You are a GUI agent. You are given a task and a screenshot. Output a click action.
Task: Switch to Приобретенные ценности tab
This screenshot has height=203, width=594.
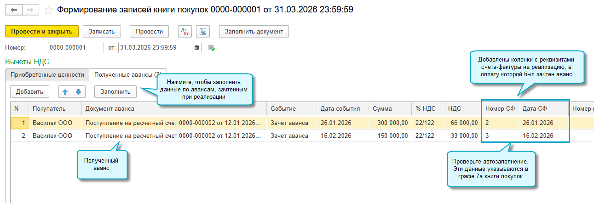pyautogui.click(x=47, y=74)
